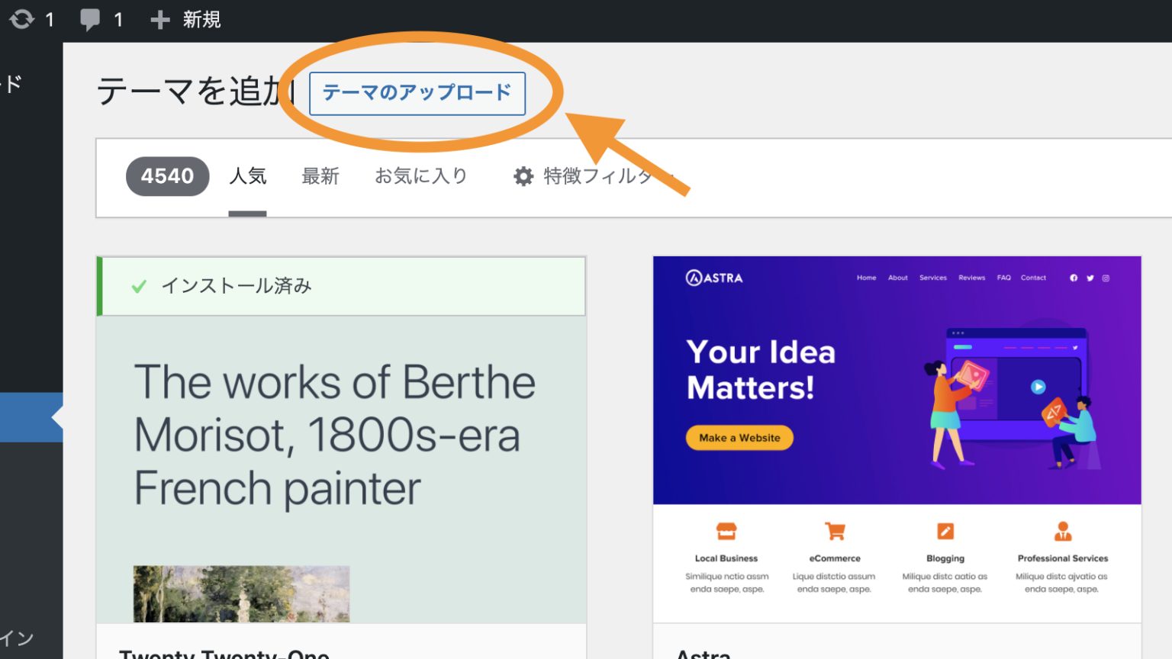Click the Instagram icon in Astra header
Viewport: 1172px width, 659px height.
[1106, 278]
